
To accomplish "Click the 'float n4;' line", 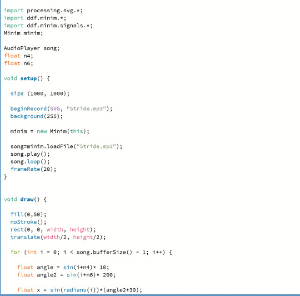I will tap(18, 56).
